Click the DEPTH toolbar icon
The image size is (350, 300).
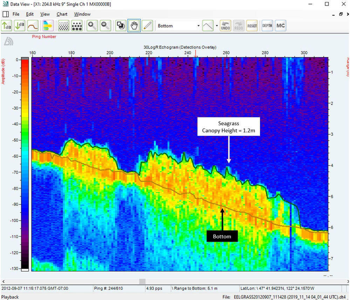tap(267, 25)
